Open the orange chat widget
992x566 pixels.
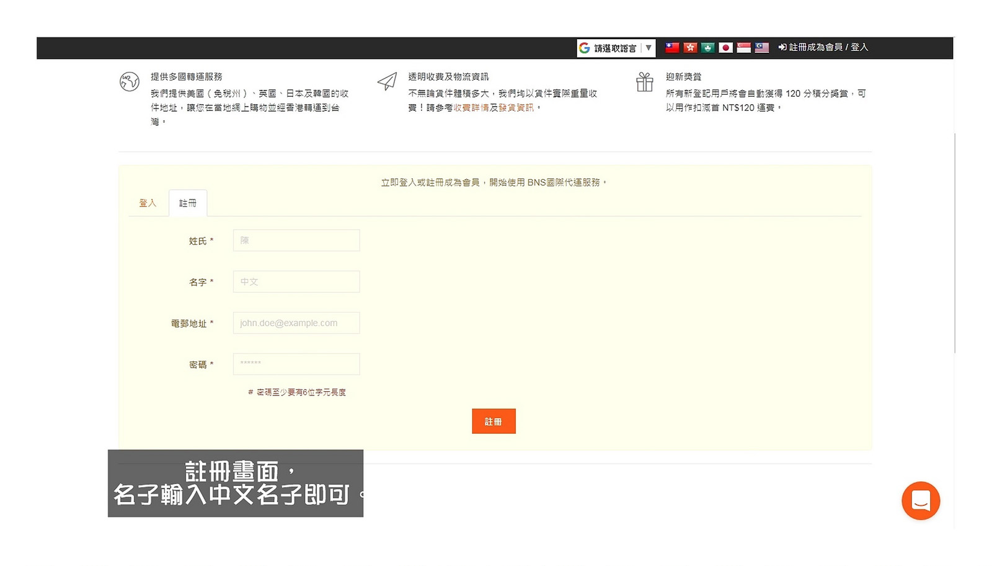pos(921,500)
